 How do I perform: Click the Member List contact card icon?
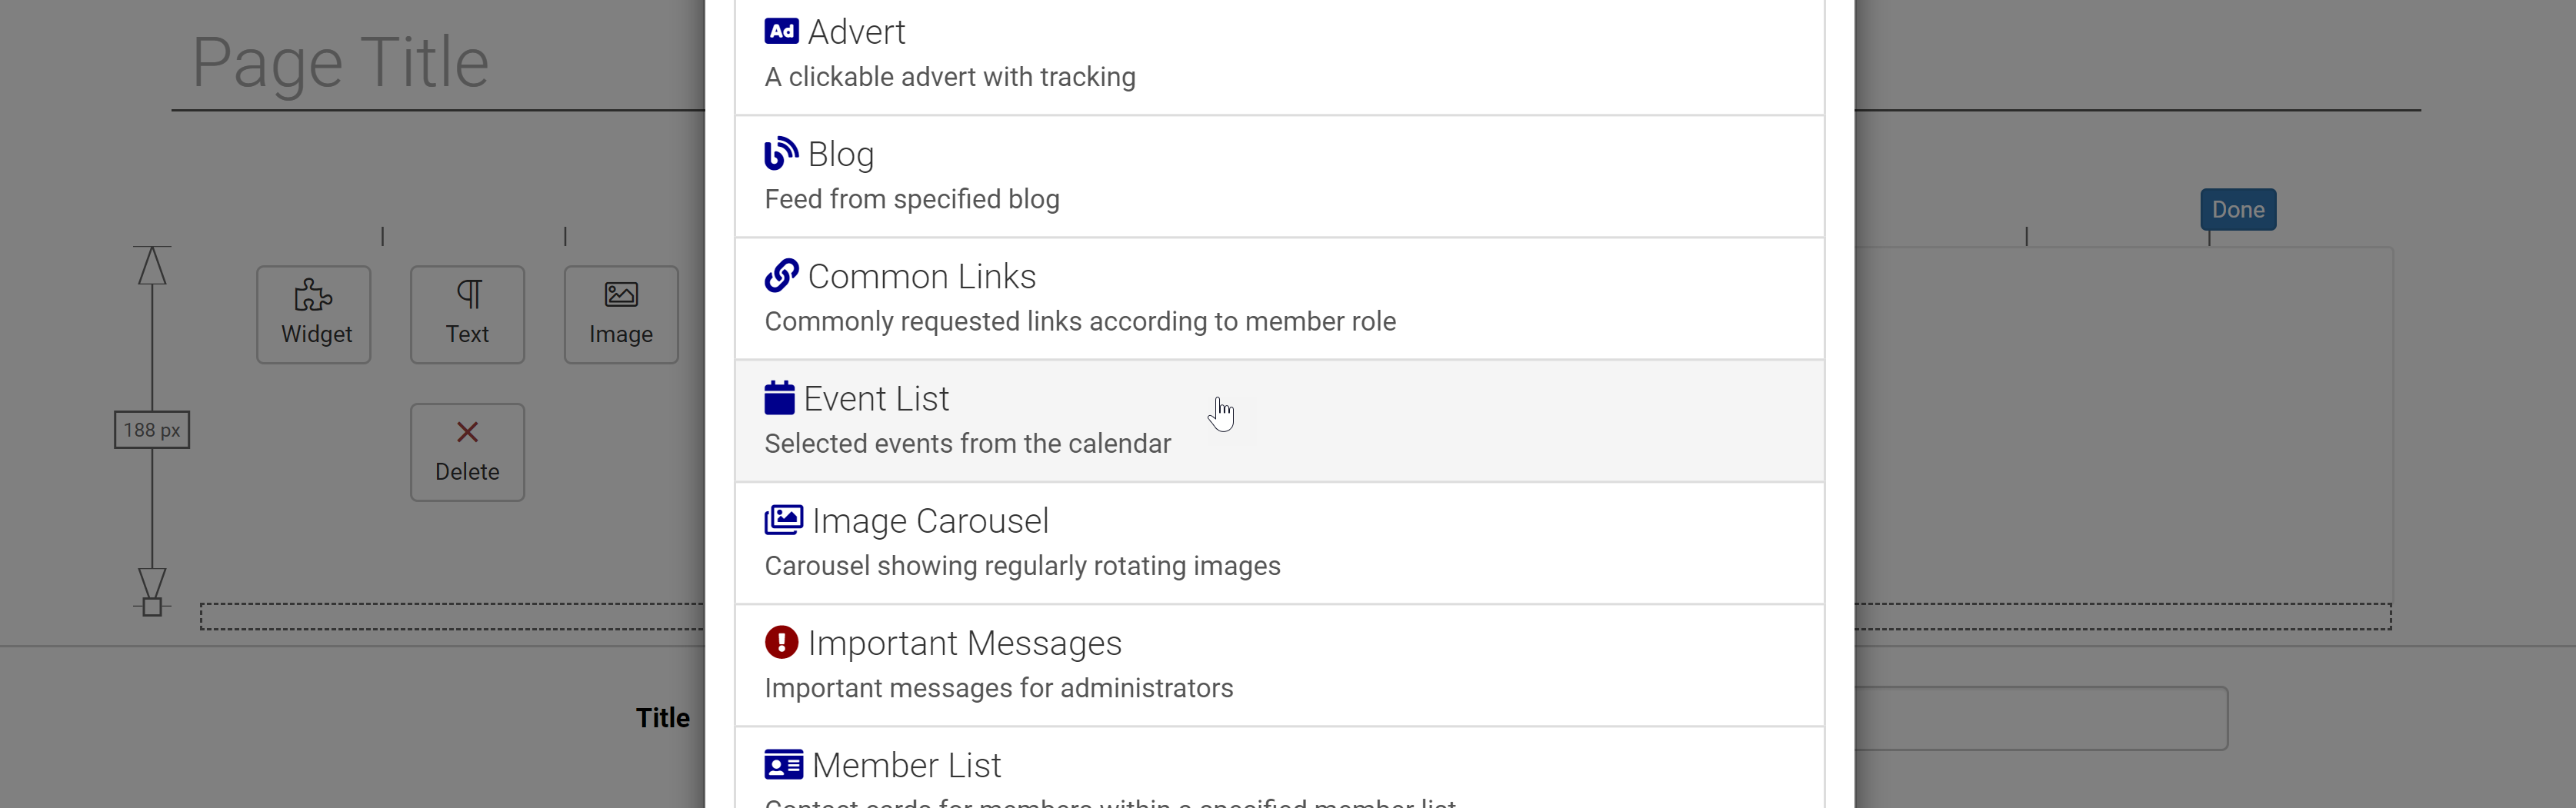(x=783, y=765)
